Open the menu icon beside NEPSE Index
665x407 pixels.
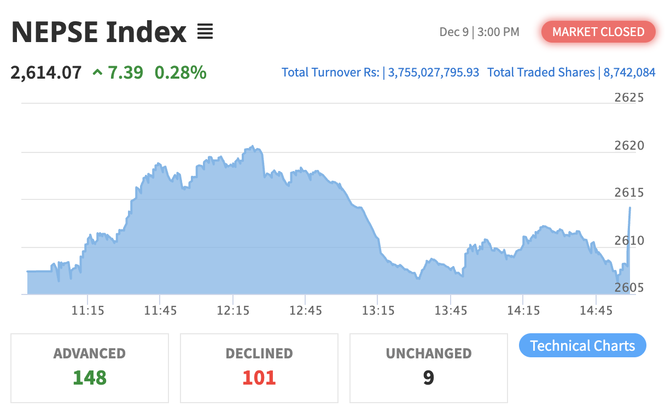[x=205, y=32]
